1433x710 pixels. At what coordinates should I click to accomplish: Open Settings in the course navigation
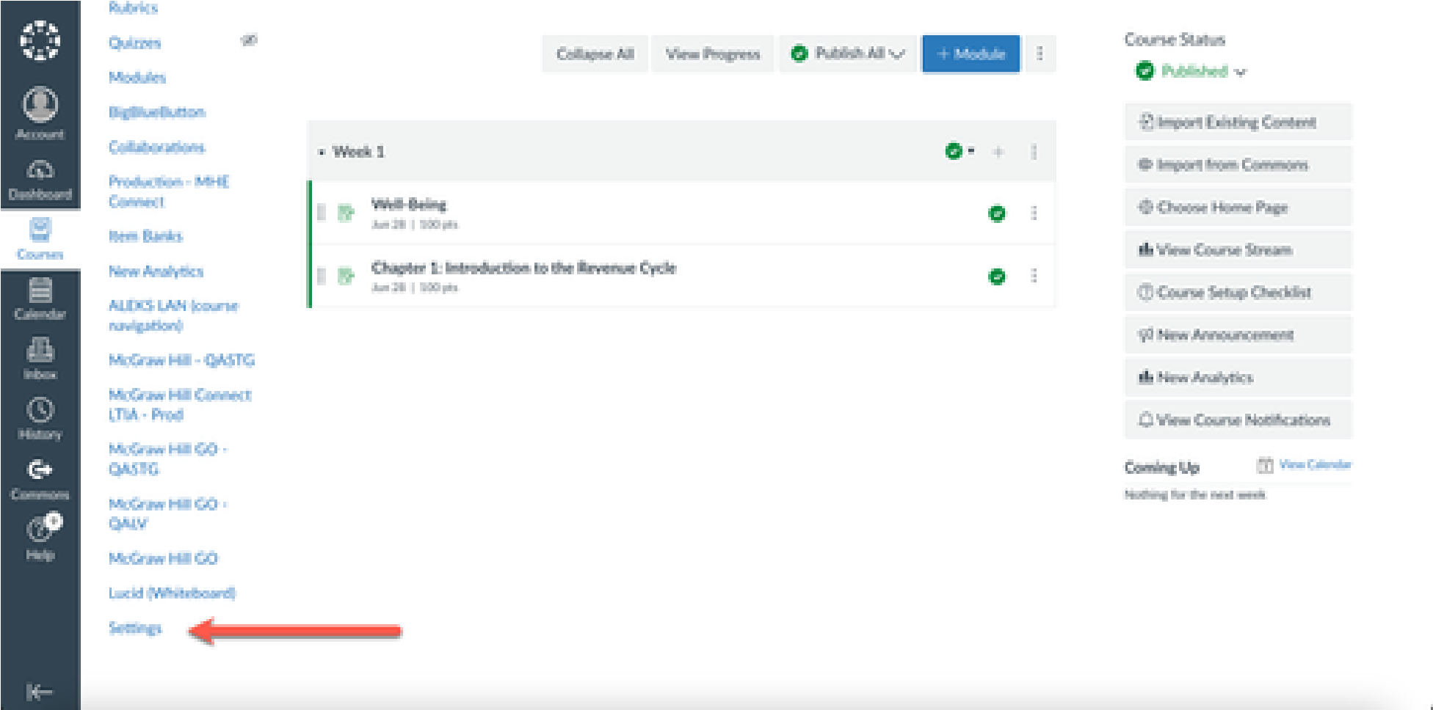(135, 628)
